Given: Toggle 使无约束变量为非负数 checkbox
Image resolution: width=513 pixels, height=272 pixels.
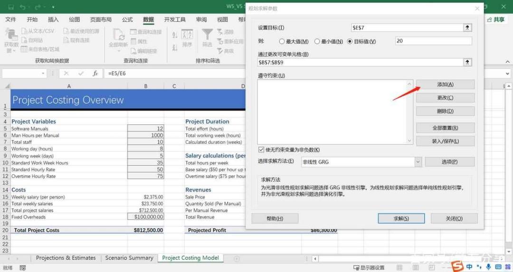Looking at the screenshot, I should click(x=261, y=150).
